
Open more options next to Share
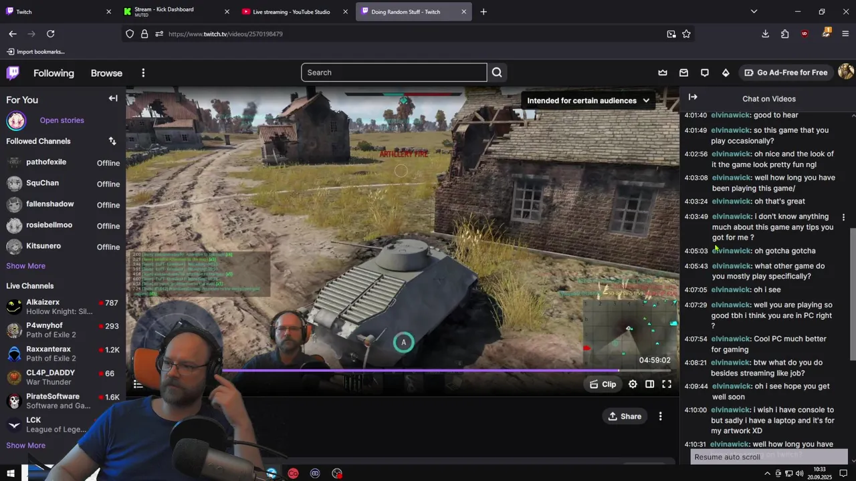[x=660, y=416]
